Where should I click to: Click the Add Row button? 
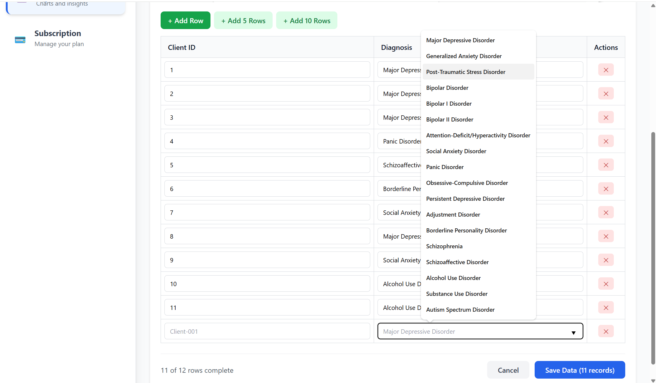(x=185, y=20)
